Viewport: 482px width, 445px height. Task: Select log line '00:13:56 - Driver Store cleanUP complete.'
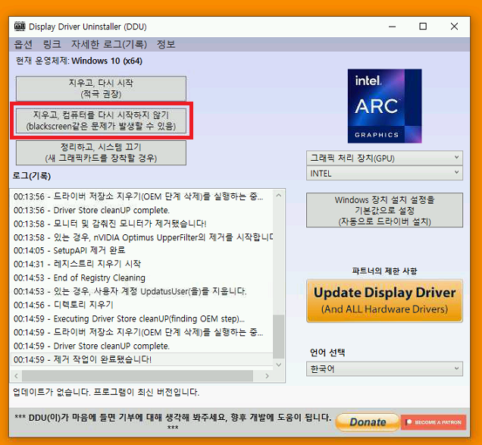coord(142,210)
